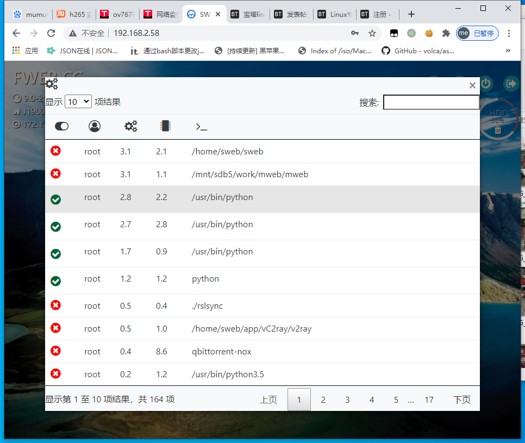This screenshot has height=443, width=525.
Task: Toggle red X status for qbittorrent-nox
Action: (55, 351)
